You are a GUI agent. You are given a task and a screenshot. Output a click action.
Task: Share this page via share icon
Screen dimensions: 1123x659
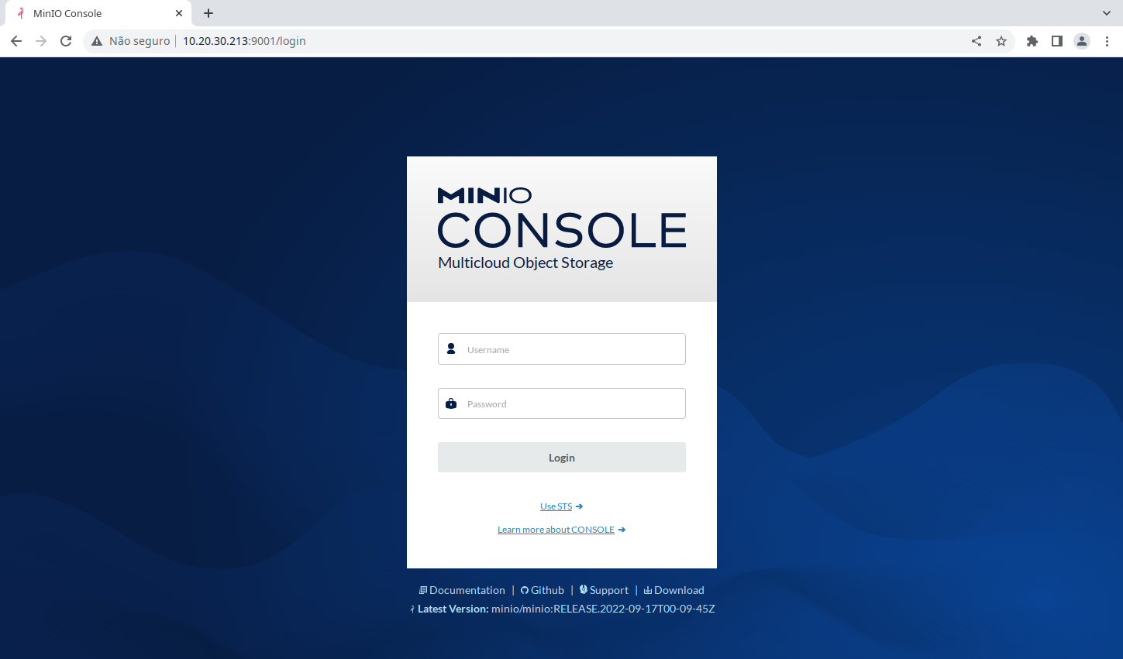(977, 41)
